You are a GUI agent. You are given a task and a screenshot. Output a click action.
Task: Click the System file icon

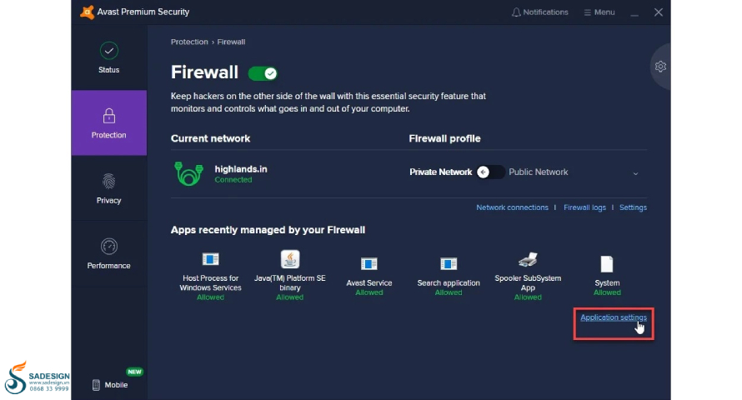pyautogui.click(x=607, y=264)
